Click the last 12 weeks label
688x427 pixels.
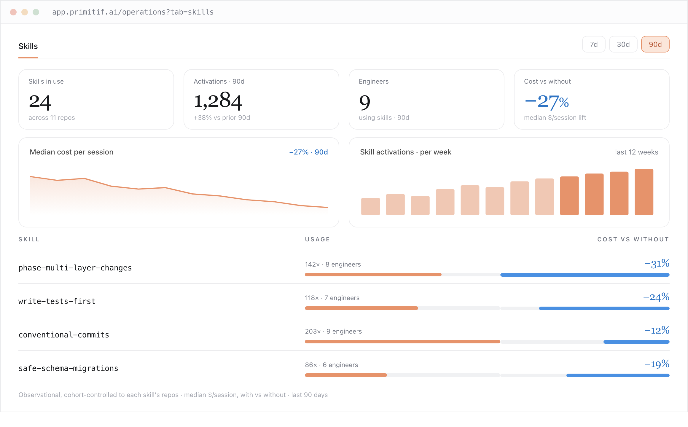(x=636, y=152)
